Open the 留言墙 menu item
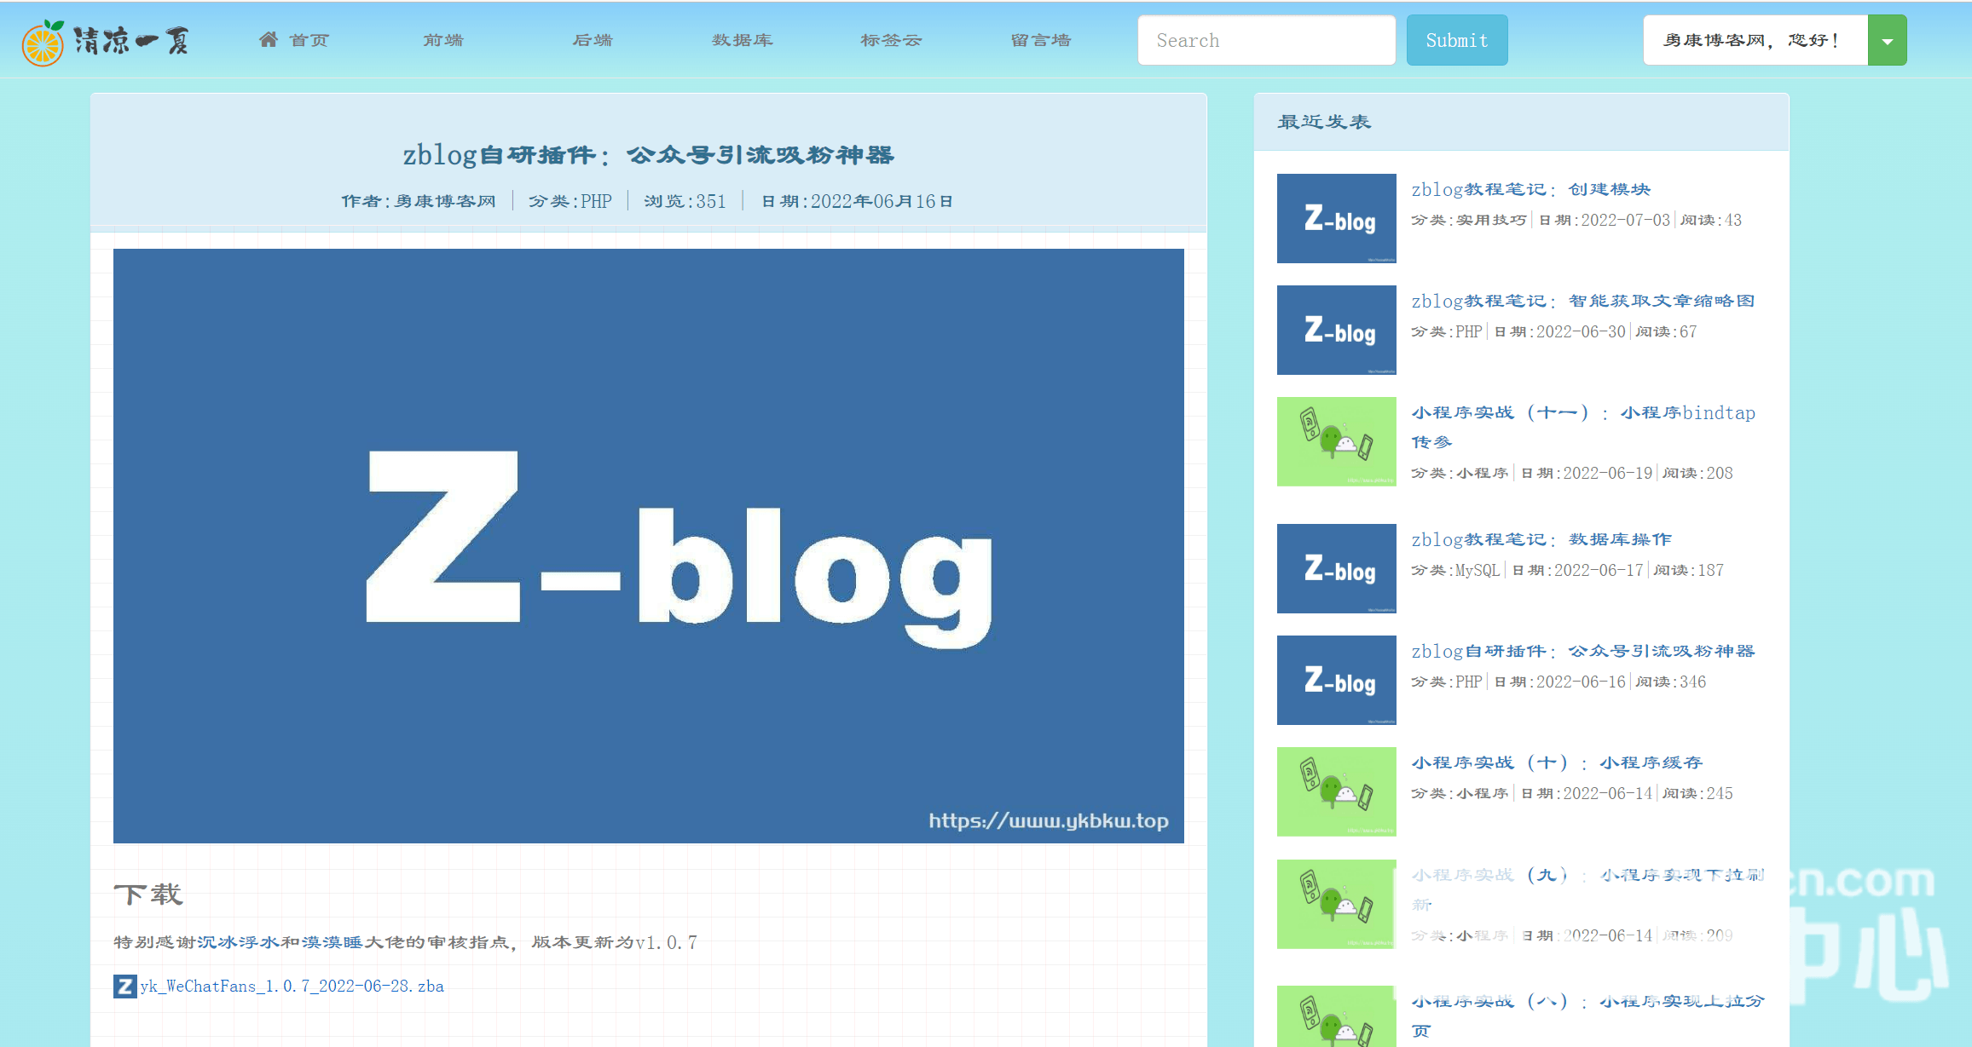Viewport: 1972px width, 1047px height. click(1041, 40)
